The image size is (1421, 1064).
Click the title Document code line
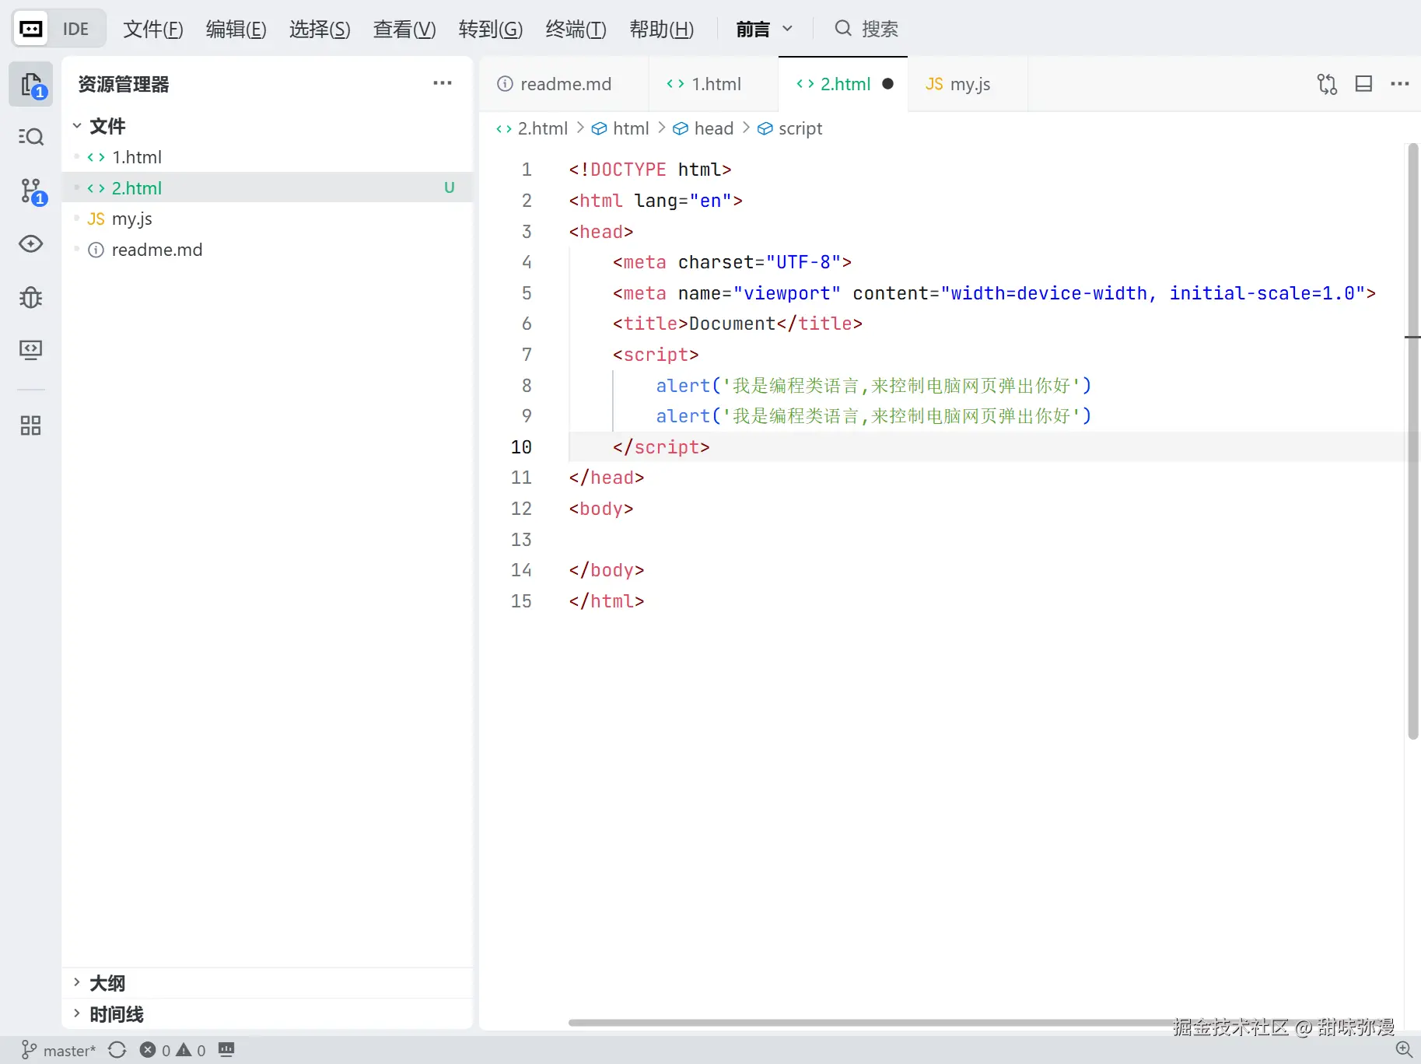[737, 324]
